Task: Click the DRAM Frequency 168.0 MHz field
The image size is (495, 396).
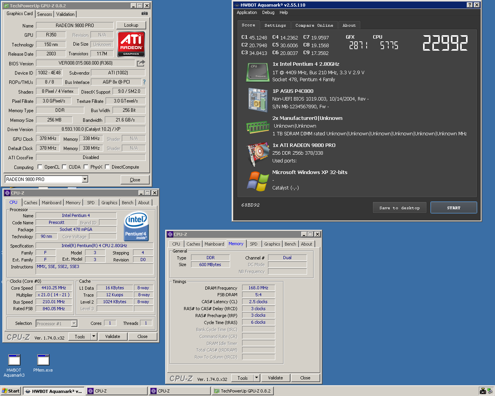Action: pos(258,288)
